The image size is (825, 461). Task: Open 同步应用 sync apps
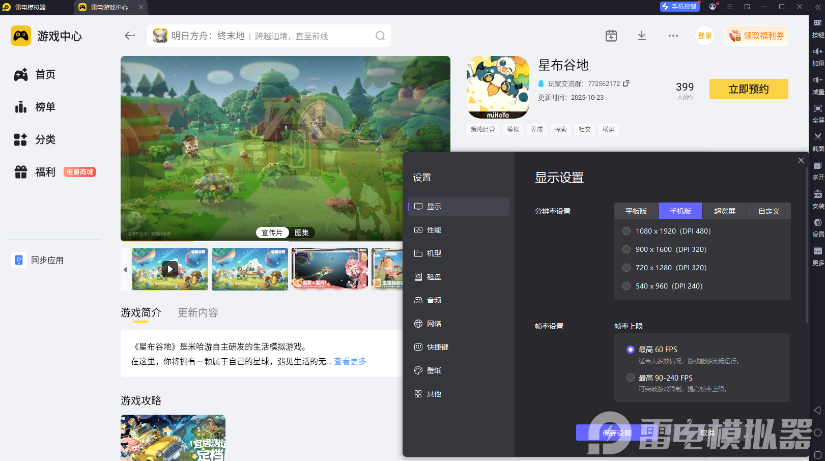(x=38, y=260)
